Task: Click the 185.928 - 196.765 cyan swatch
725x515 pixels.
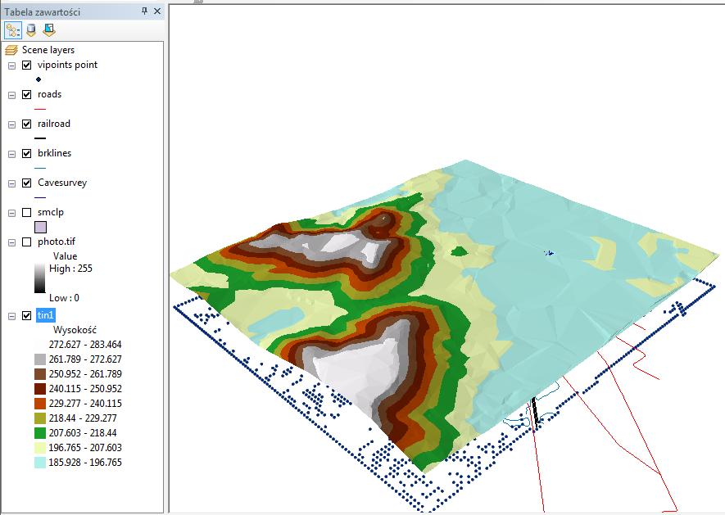Action: pyautogui.click(x=40, y=463)
